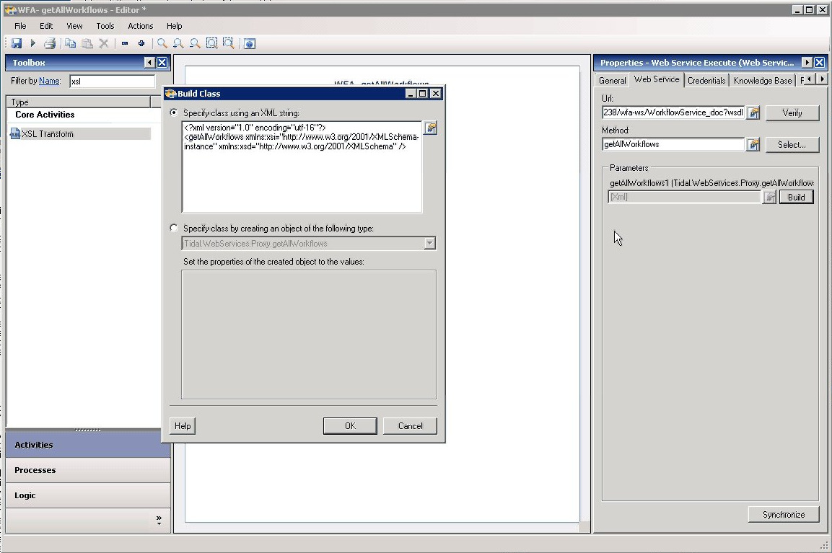The height and width of the screenshot is (553, 832).
Task: Click the plain magnifier zoom icon
Action: click(x=162, y=43)
